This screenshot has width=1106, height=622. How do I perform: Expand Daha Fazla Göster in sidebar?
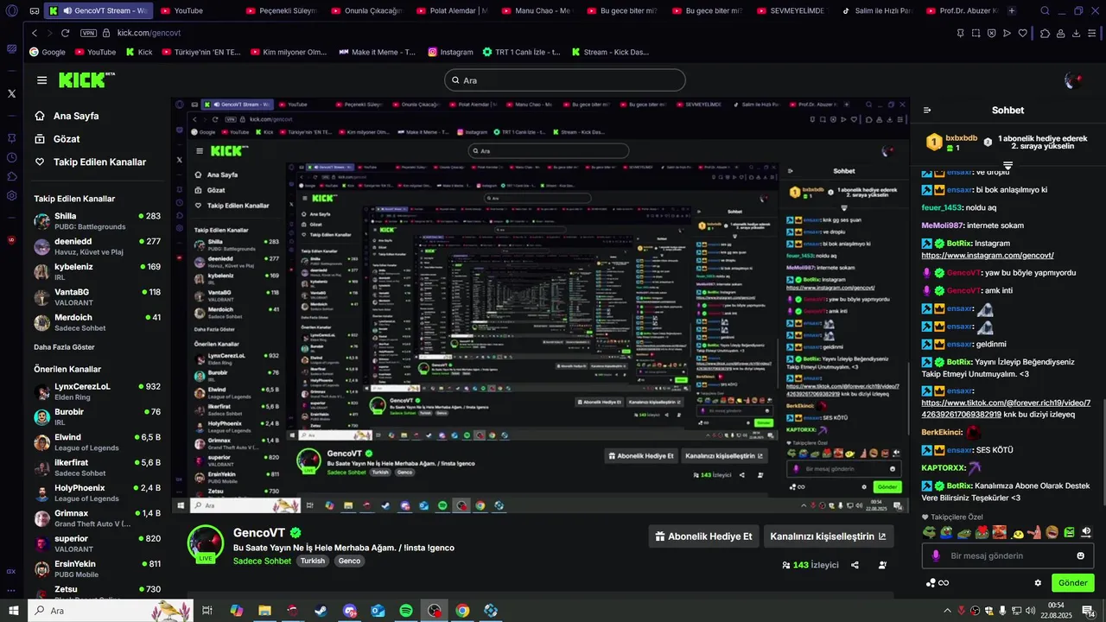click(64, 347)
